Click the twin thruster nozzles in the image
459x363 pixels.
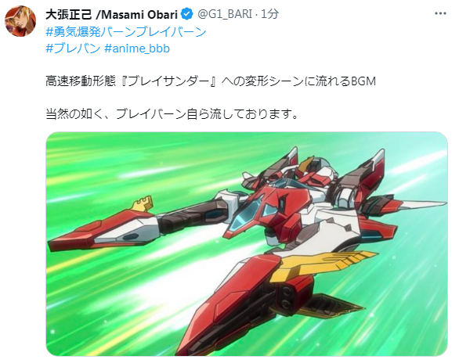285,297
